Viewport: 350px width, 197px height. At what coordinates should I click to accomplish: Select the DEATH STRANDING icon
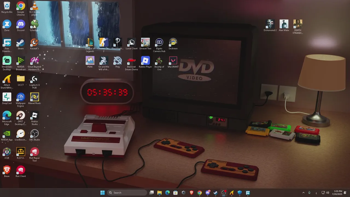click(x=298, y=27)
